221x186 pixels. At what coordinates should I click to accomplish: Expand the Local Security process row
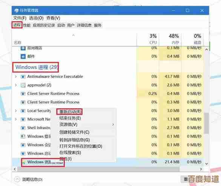pyautogui.click(x=16, y=111)
